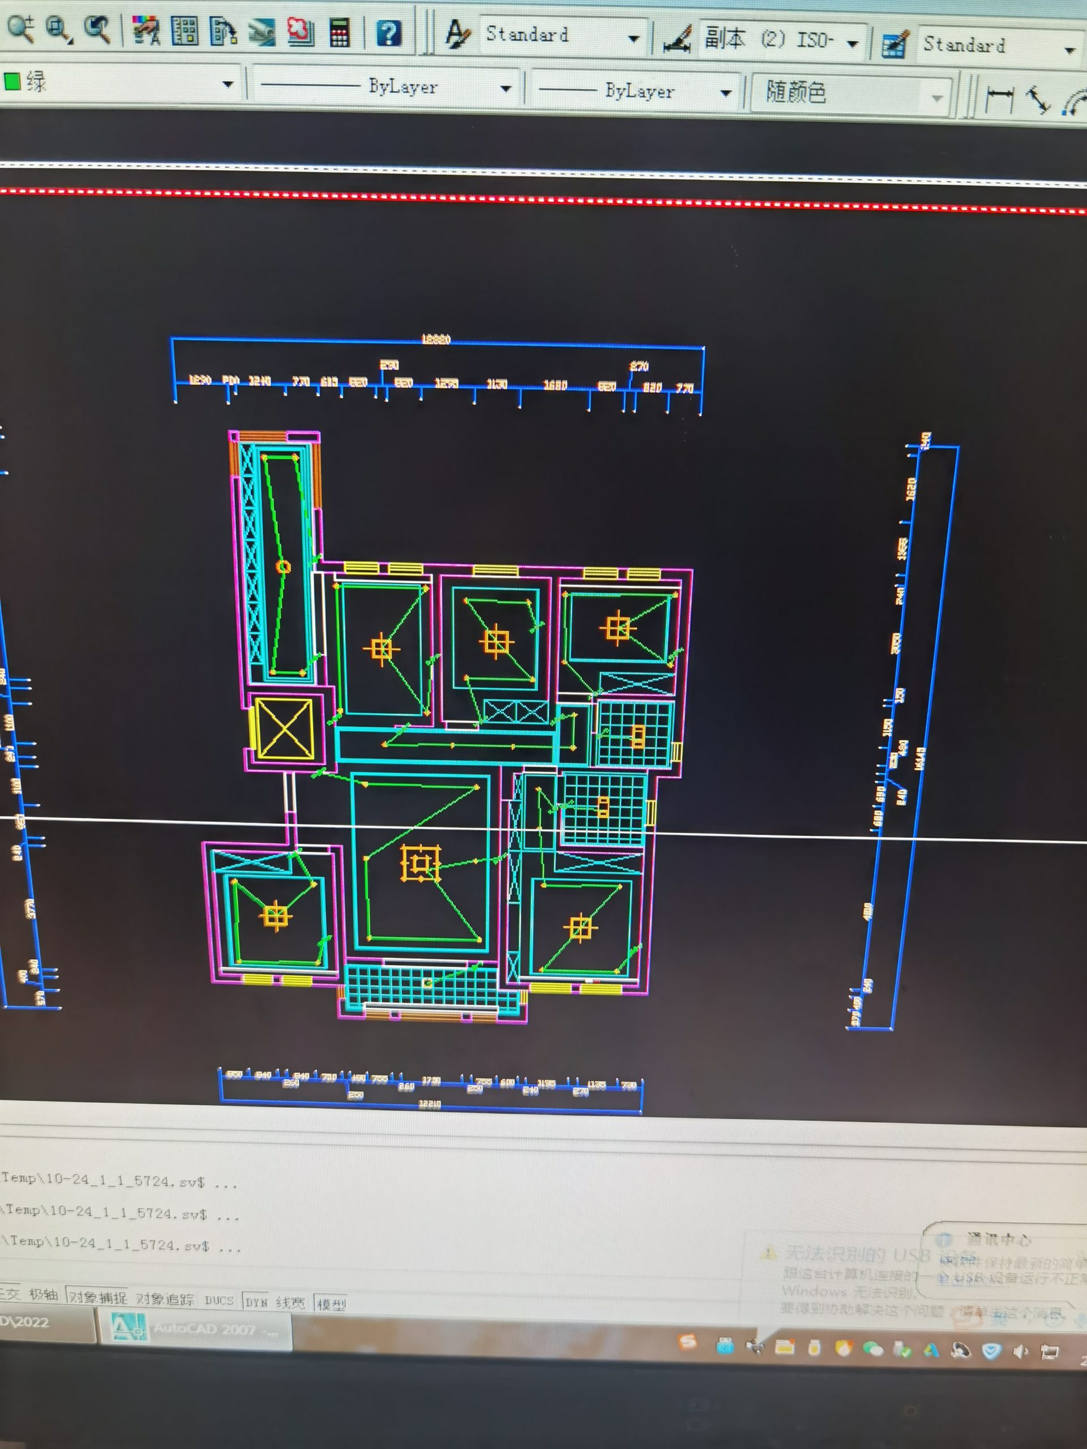1087x1449 pixels.
Task: Open the Properties palette icon
Action: 145,30
